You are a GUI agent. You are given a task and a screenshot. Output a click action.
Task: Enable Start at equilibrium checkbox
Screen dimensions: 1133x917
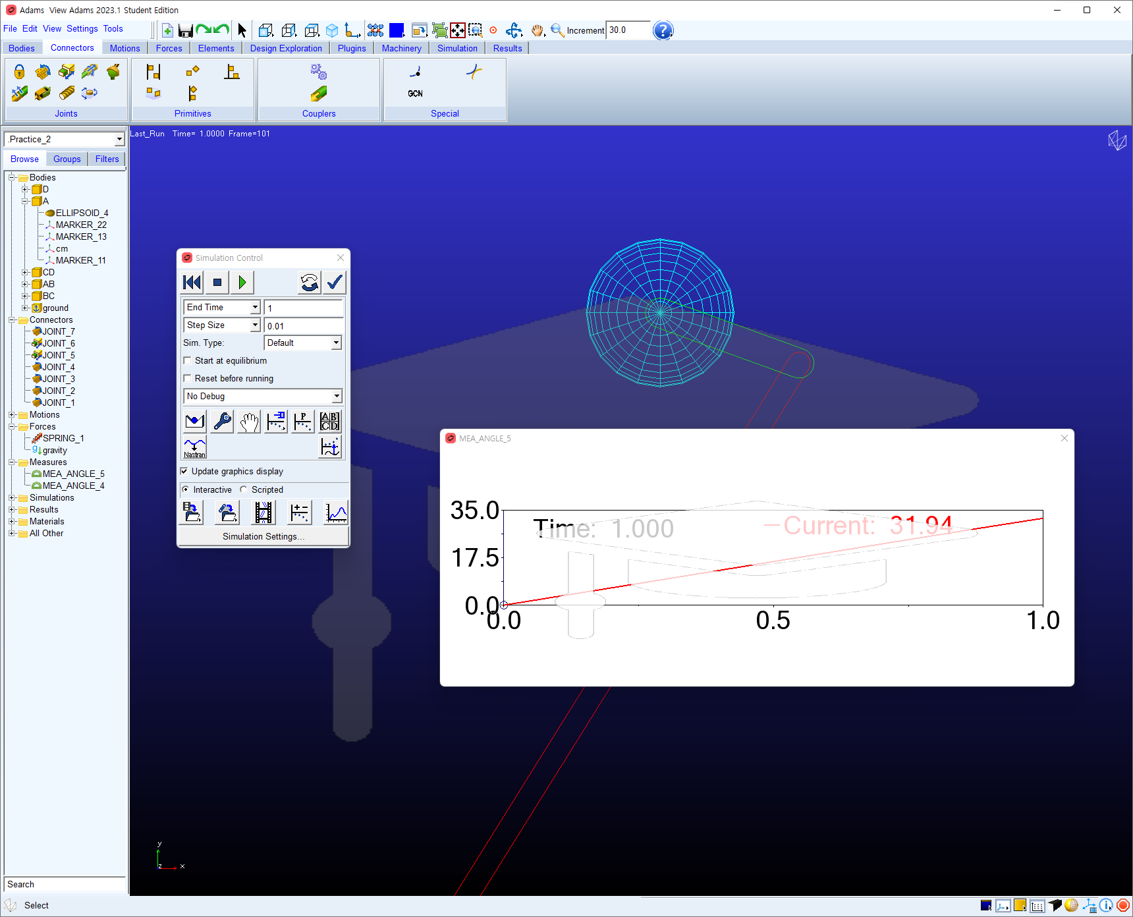(x=187, y=360)
